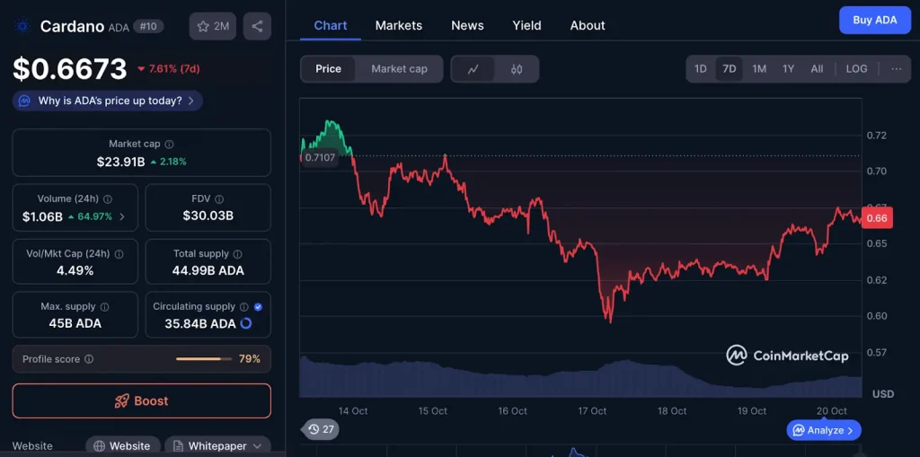This screenshot has height=457, width=920.
Task: Add Cardano to watchlist via star button
Action: [212, 26]
